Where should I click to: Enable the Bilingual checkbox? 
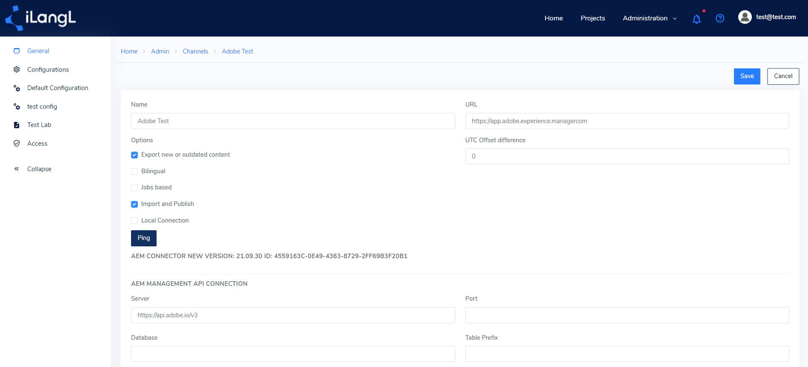pos(134,172)
